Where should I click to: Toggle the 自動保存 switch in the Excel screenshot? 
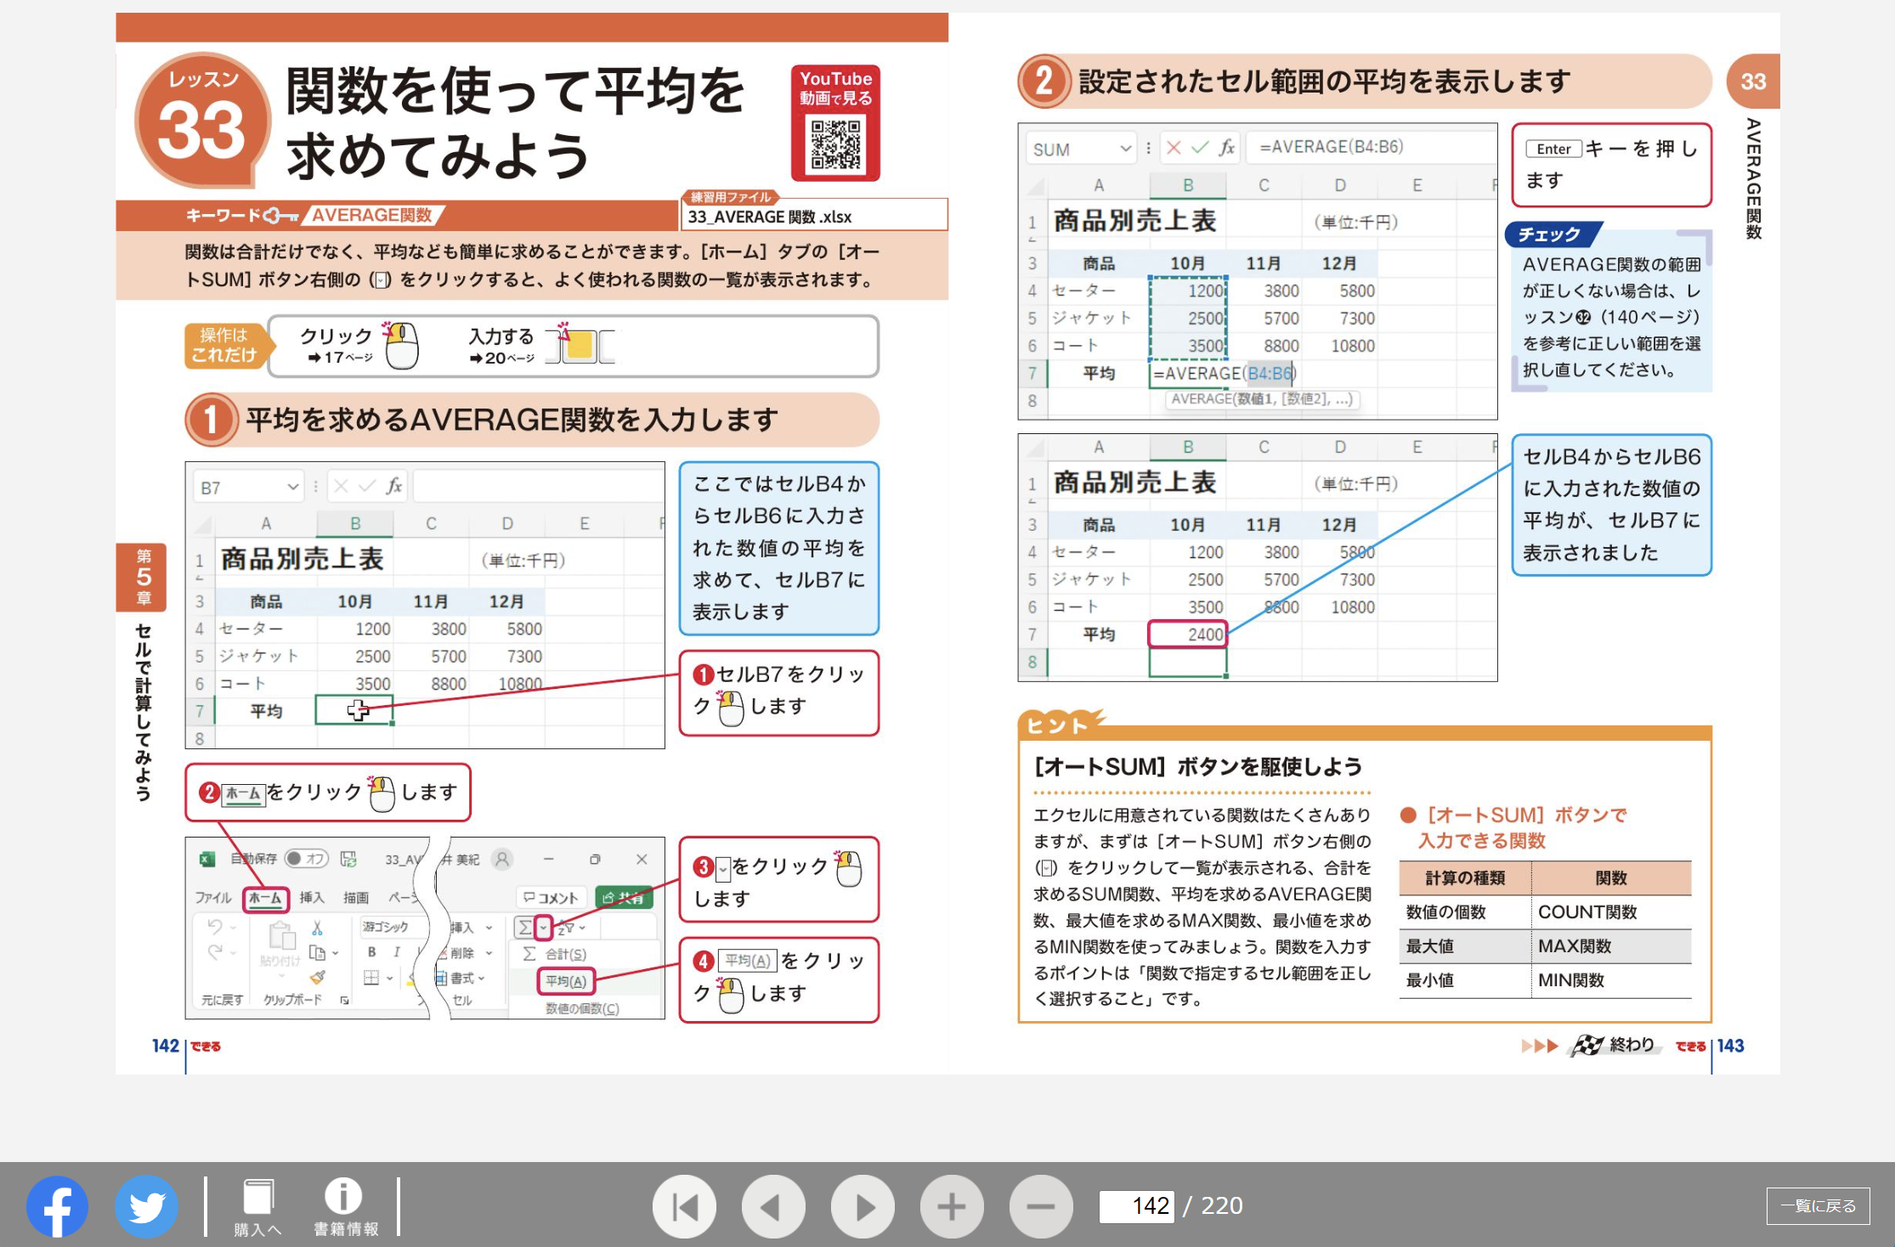pyautogui.click(x=306, y=859)
